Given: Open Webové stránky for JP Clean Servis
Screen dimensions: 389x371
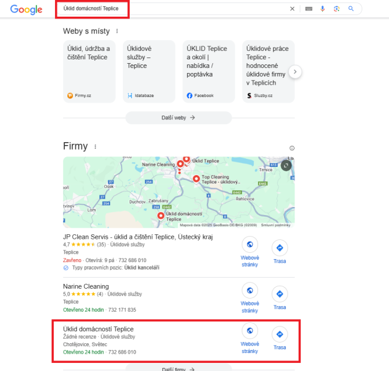Looking at the screenshot, I should (x=250, y=252).
